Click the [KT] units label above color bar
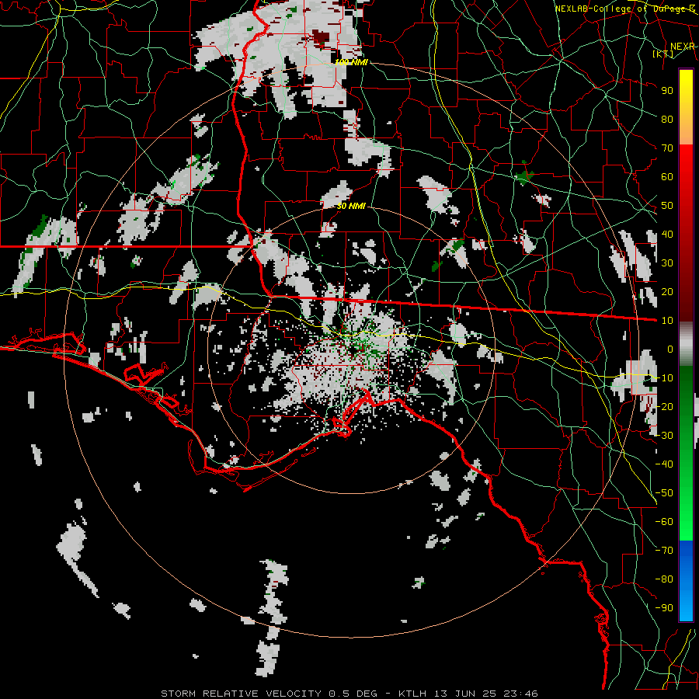The height and width of the screenshot is (699, 699). (x=663, y=54)
